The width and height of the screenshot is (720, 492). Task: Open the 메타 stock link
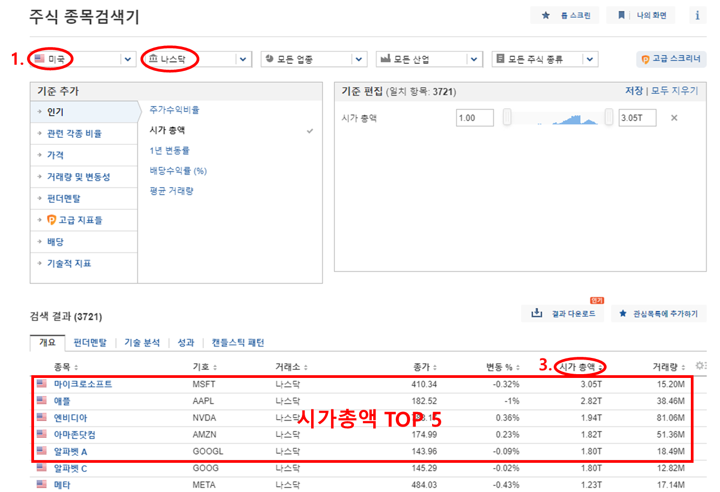(x=62, y=485)
